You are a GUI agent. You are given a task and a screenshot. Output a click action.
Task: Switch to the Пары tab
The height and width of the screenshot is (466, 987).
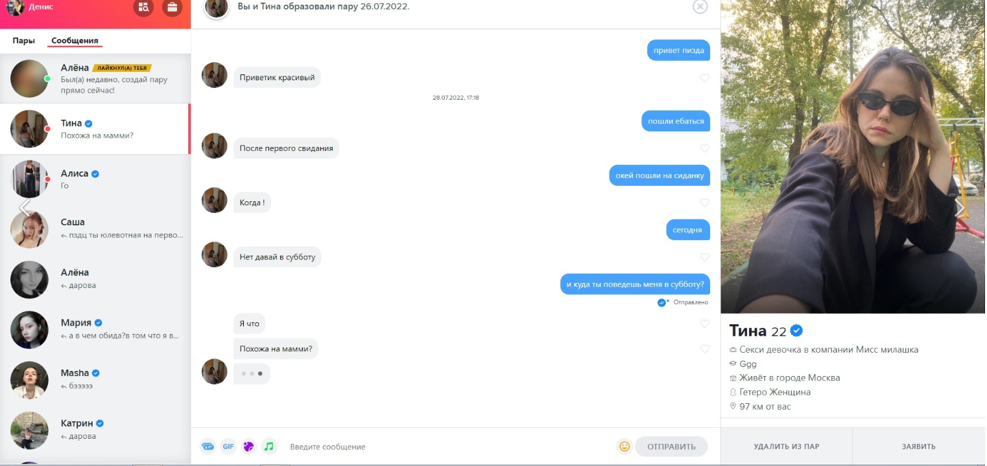point(23,41)
